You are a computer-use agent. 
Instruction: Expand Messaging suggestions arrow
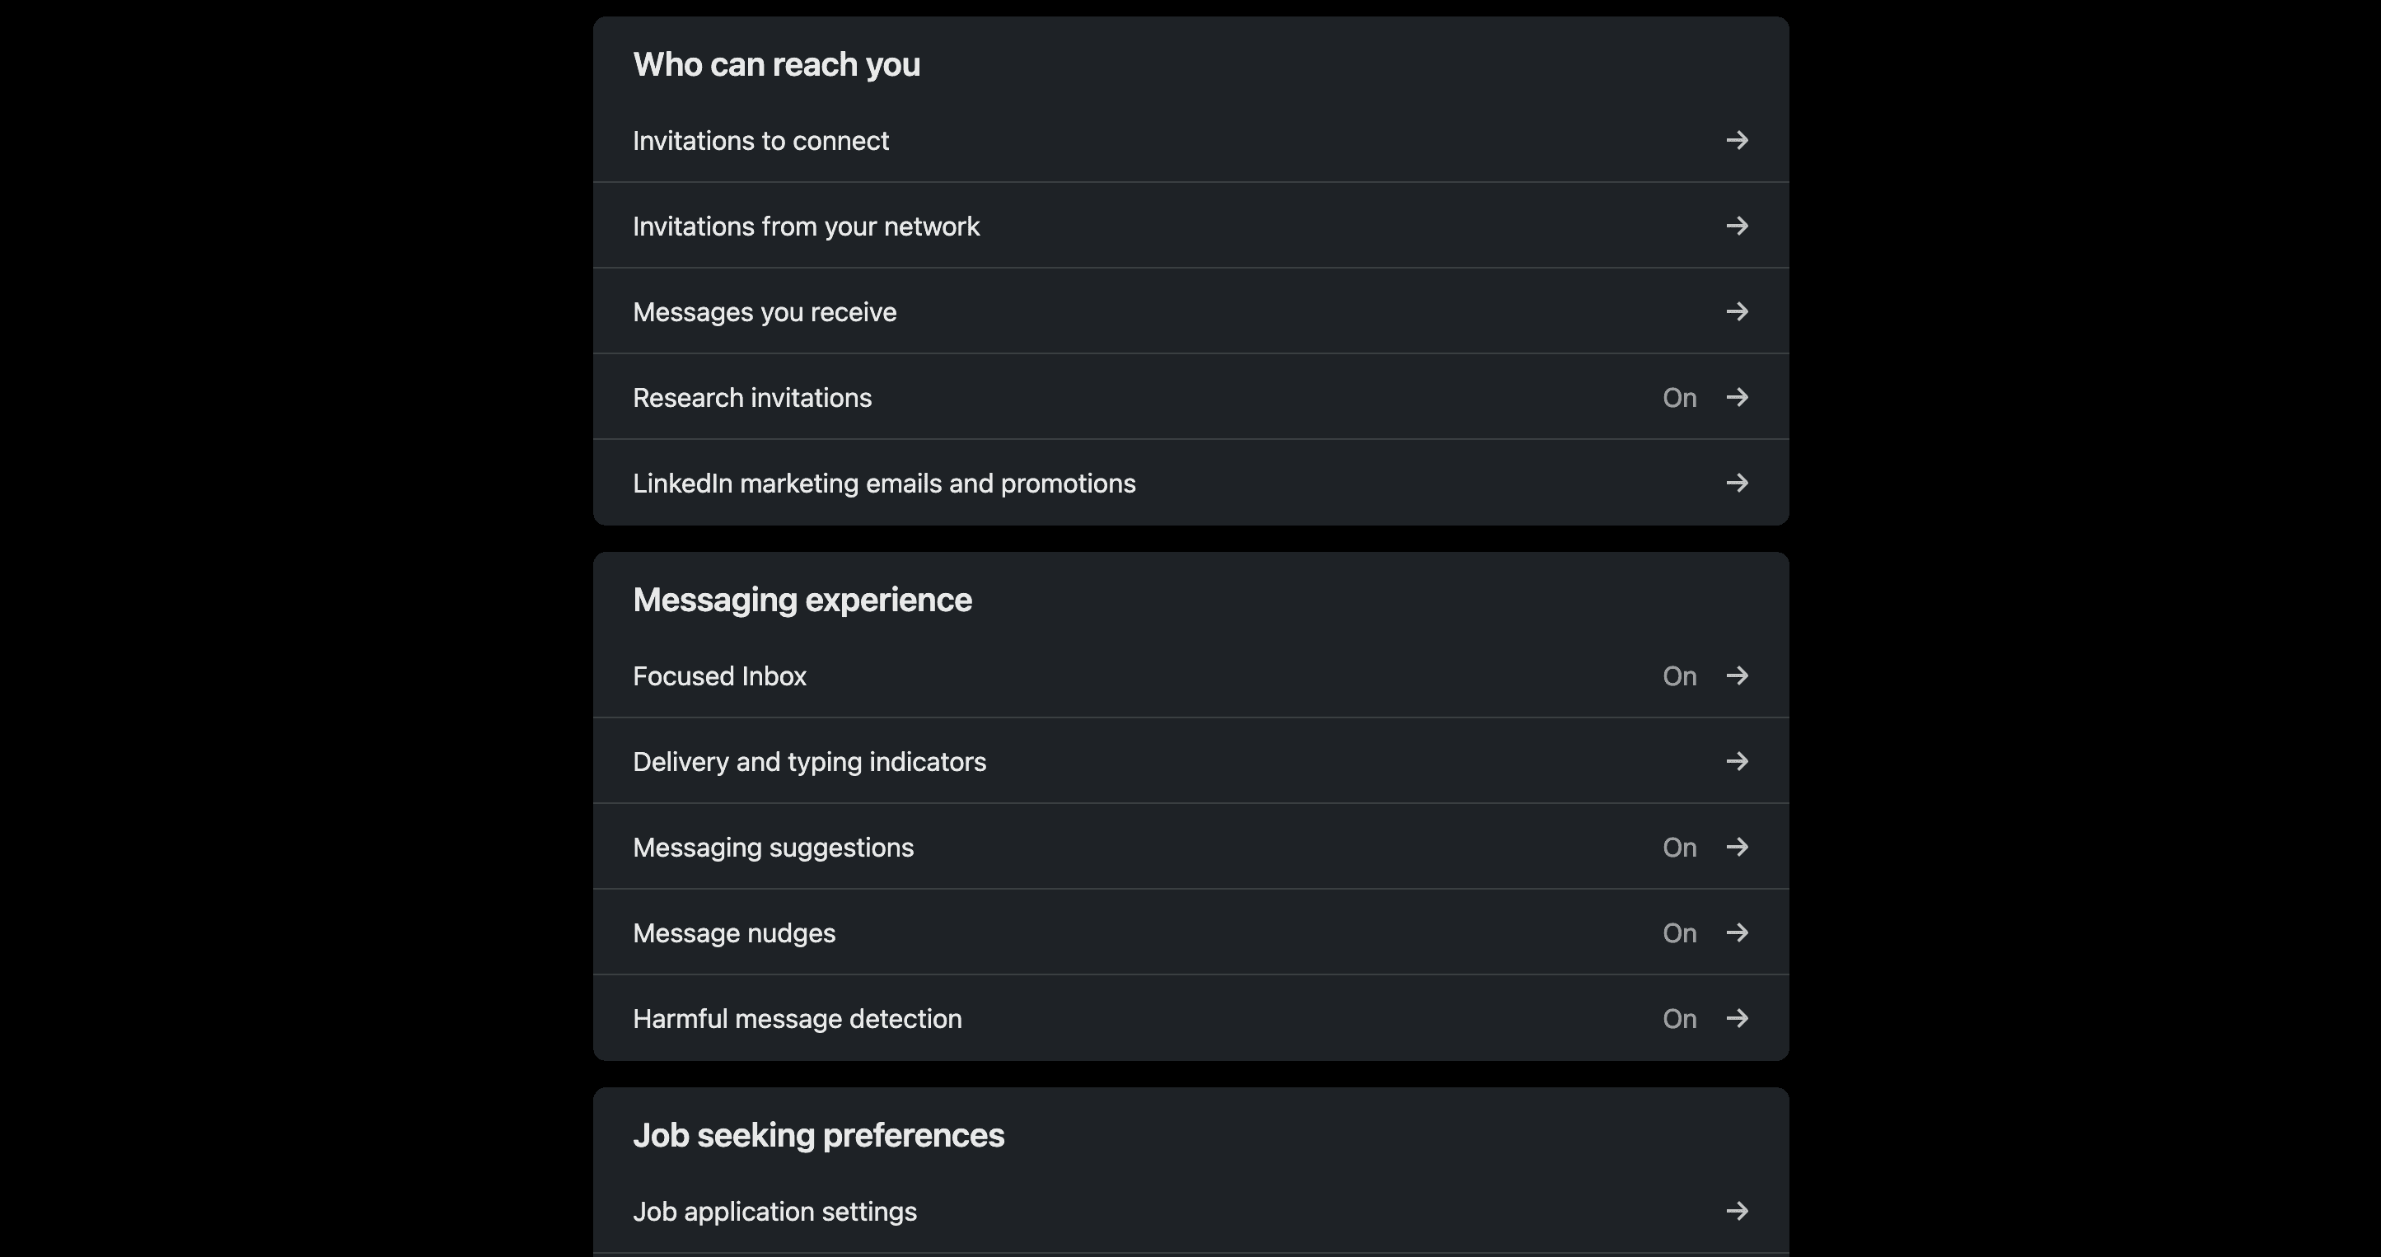[x=1737, y=848]
